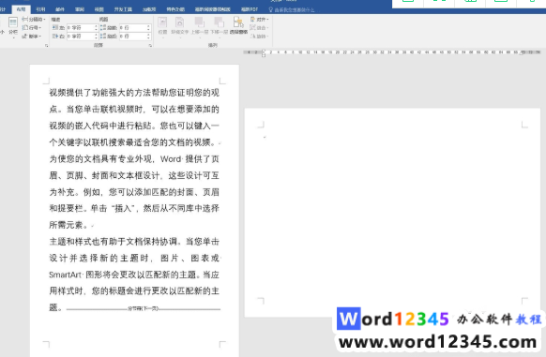Increase spacing before with the spinner
The height and width of the screenshot is (357, 546).
[148, 26]
